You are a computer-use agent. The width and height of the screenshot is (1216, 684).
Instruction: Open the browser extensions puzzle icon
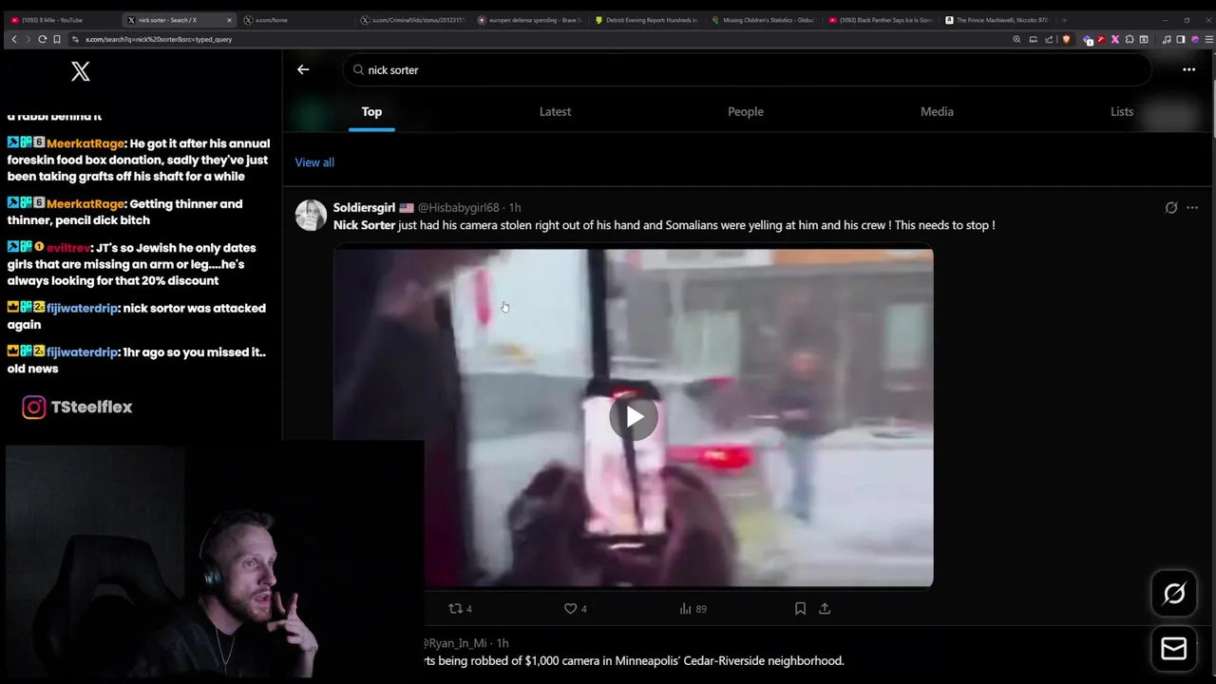tap(1130, 39)
